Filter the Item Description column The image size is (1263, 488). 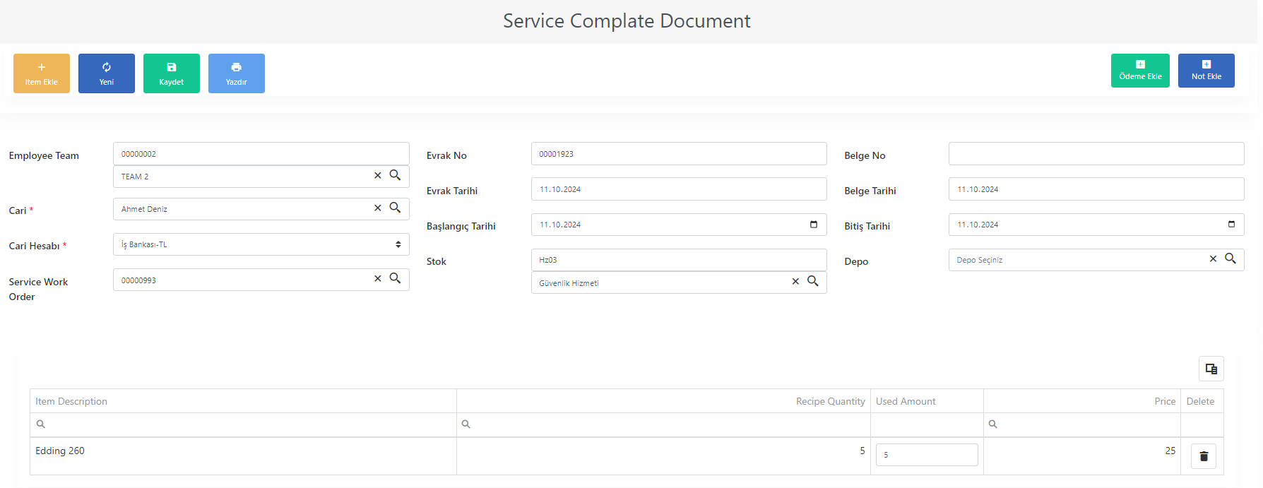point(243,424)
